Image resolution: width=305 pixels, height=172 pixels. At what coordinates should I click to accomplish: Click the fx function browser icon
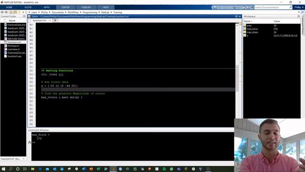tap(30, 142)
